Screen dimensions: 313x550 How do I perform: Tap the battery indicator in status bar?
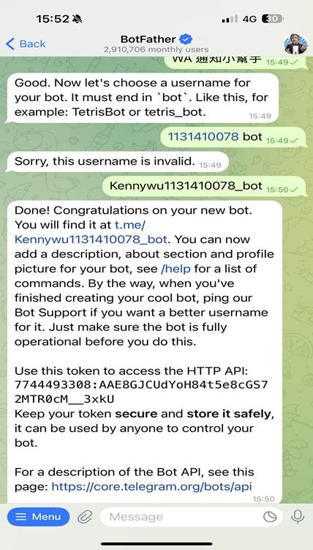click(x=272, y=18)
